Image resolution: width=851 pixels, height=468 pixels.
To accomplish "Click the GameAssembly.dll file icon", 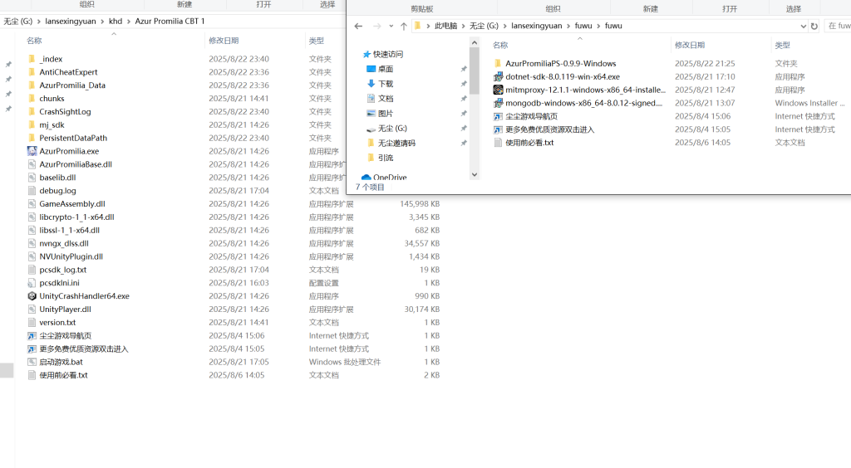I will tap(32, 203).
